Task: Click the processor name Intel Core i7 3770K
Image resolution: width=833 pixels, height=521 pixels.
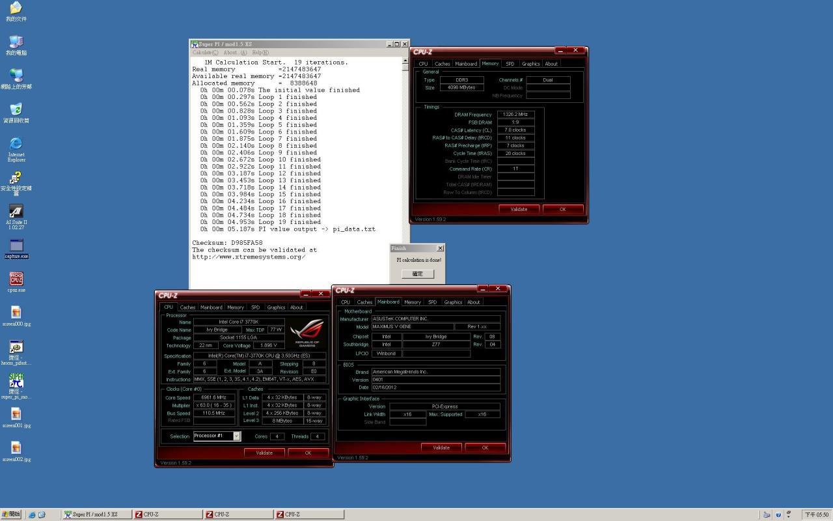Action: 239,322
